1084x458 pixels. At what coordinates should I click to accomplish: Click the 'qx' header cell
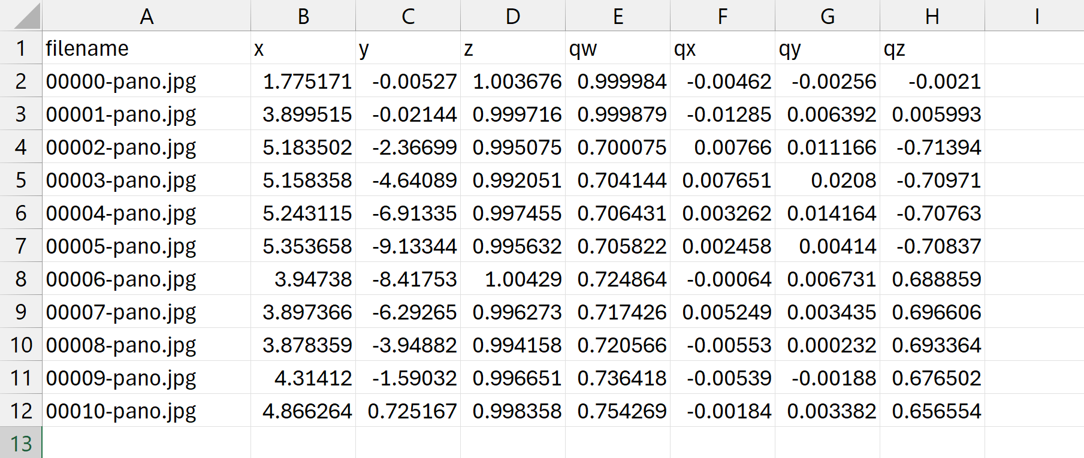(723, 47)
